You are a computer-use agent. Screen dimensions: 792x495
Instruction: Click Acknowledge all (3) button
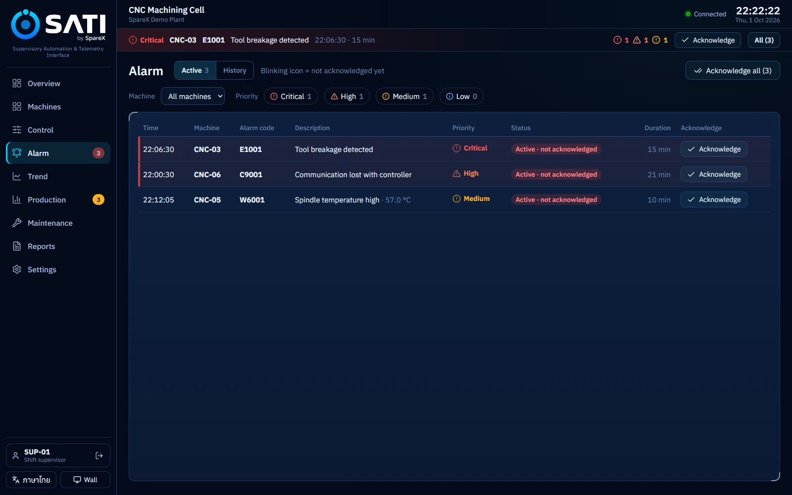pyautogui.click(x=733, y=70)
